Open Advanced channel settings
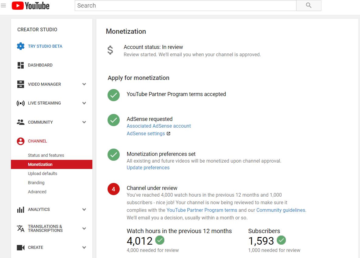The image size is (360, 258). tap(37, 192)
